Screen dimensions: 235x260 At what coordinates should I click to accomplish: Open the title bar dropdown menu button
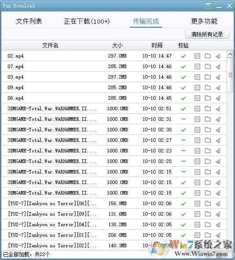pyautogui.click(x=208, y=6)
